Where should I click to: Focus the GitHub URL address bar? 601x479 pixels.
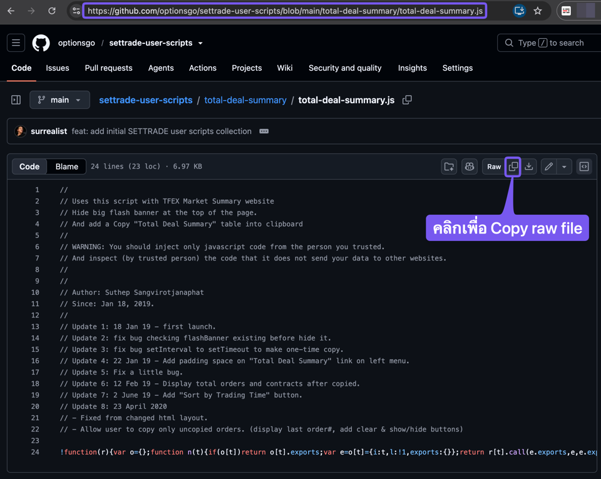click(285, 11)
